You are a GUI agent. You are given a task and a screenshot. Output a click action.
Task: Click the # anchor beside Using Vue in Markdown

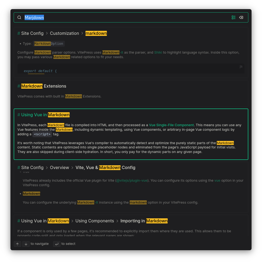19,115
